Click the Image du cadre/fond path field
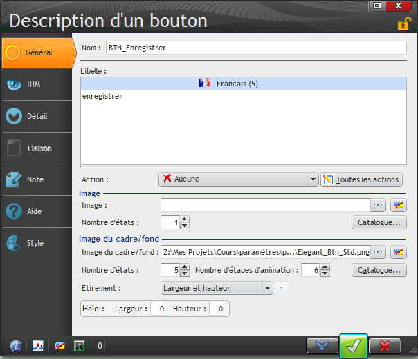 266,252
